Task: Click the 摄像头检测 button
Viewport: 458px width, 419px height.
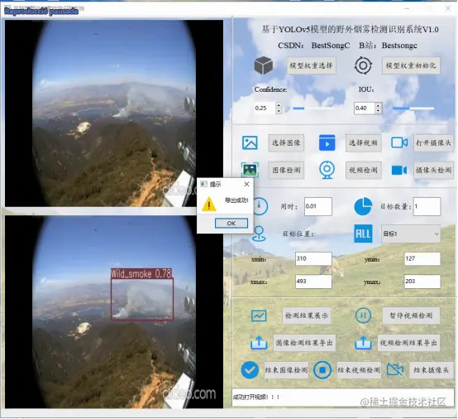Action: click(x=433, y=170)
